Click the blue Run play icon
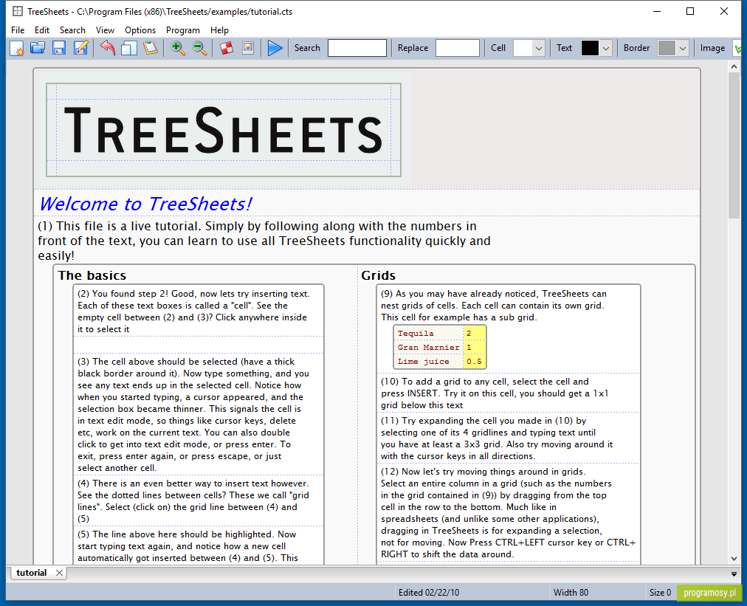The image size is (747, 606). [x=275, y=48]
